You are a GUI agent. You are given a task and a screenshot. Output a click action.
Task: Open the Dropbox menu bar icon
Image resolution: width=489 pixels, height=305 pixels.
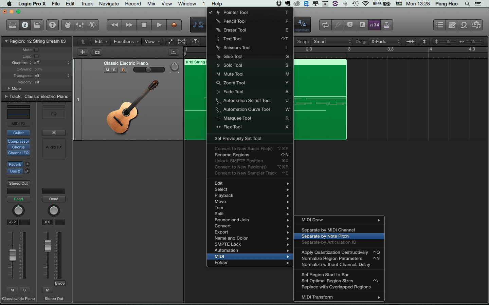[x=279, y=4]
